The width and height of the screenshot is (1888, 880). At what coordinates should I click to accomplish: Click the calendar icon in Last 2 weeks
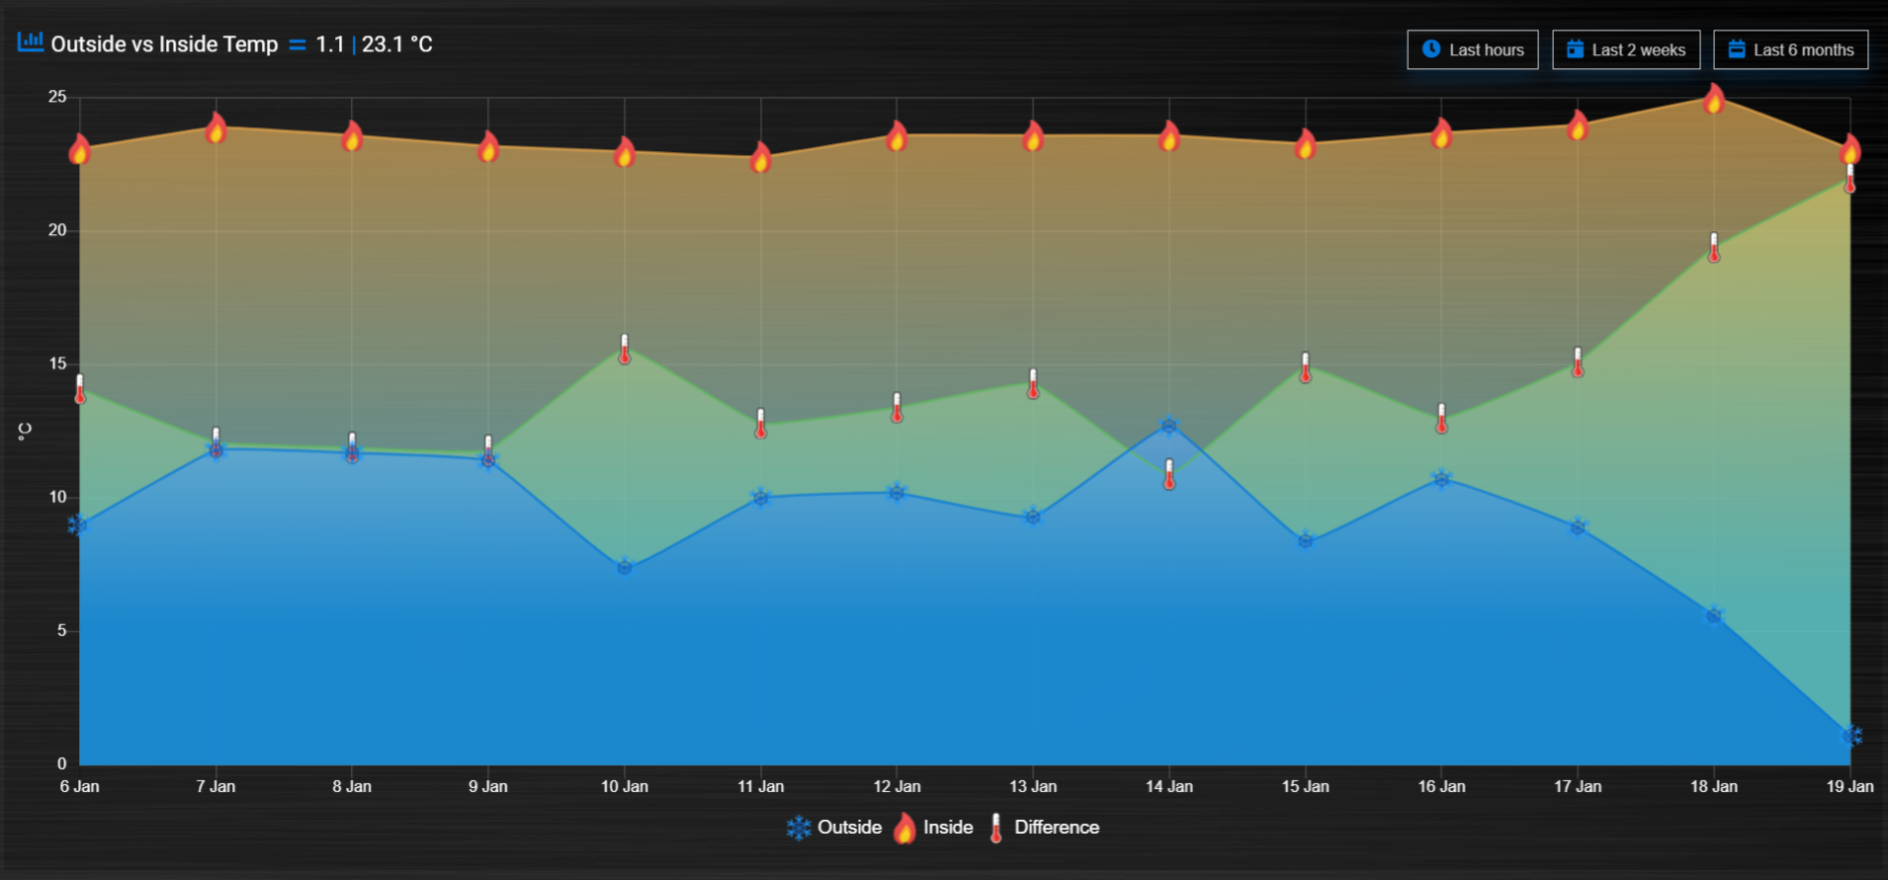(1575, 48)
